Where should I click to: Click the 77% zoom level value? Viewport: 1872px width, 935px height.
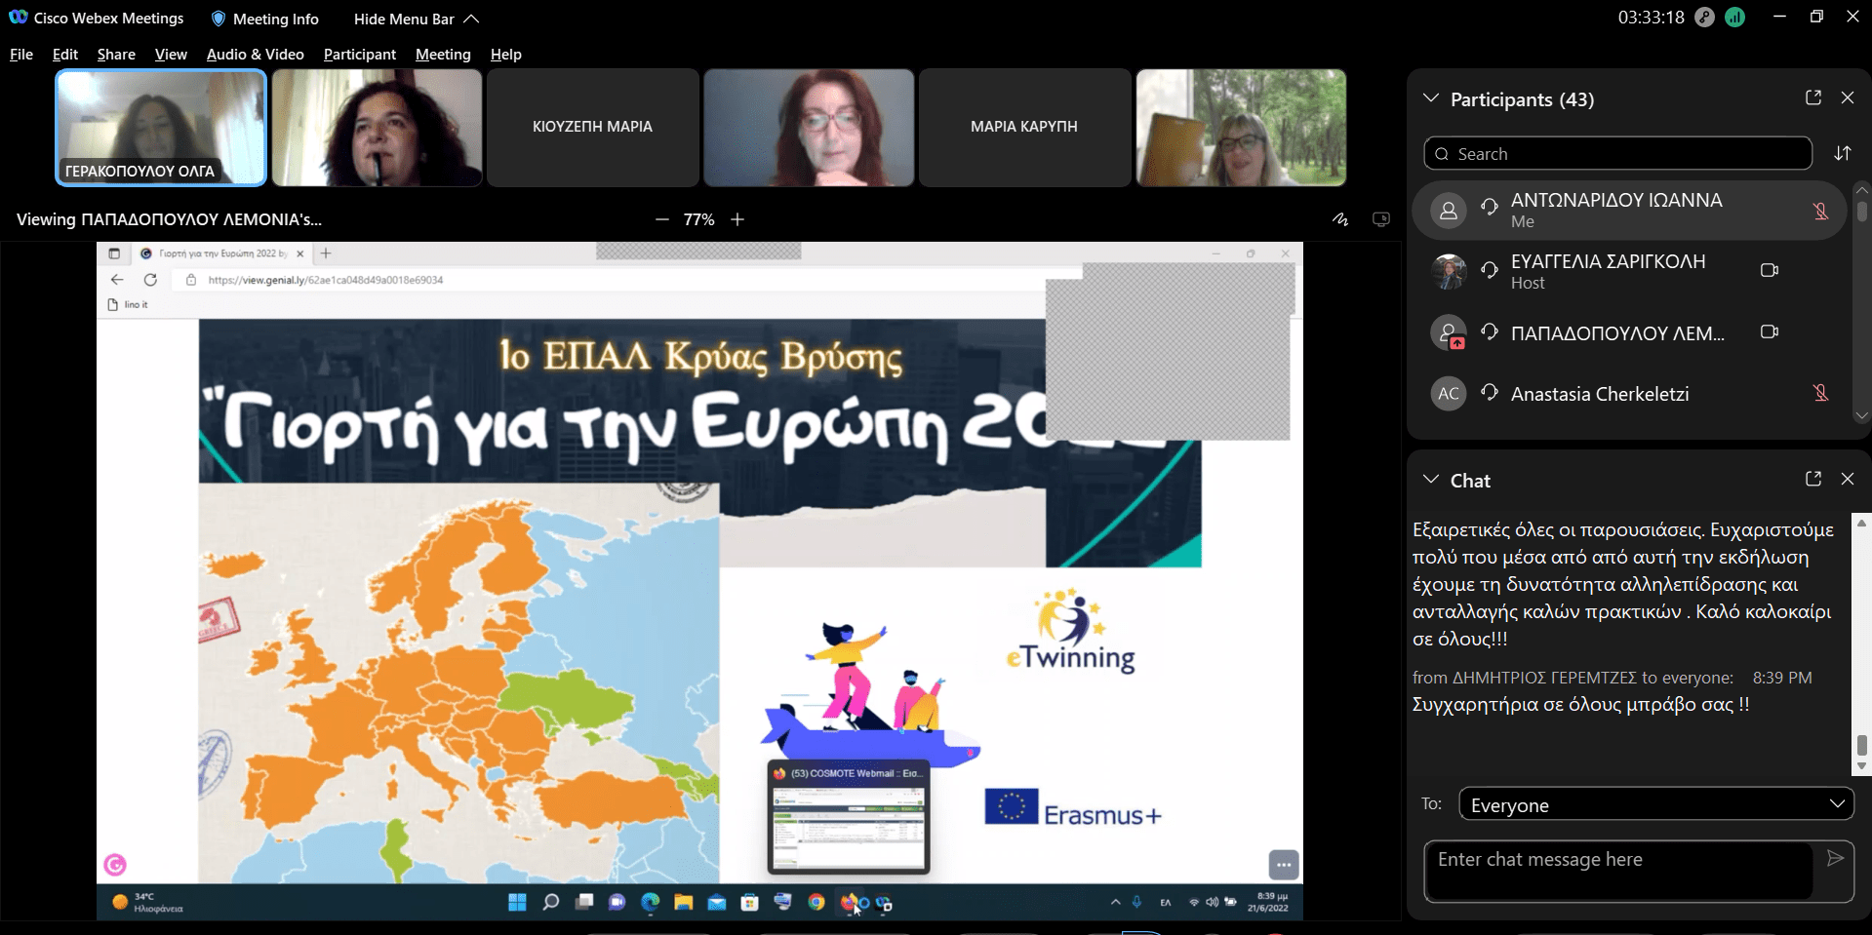(x=699, y=220)
